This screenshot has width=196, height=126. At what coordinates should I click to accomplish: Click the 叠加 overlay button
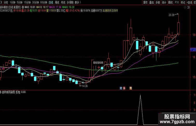point(151,2)
